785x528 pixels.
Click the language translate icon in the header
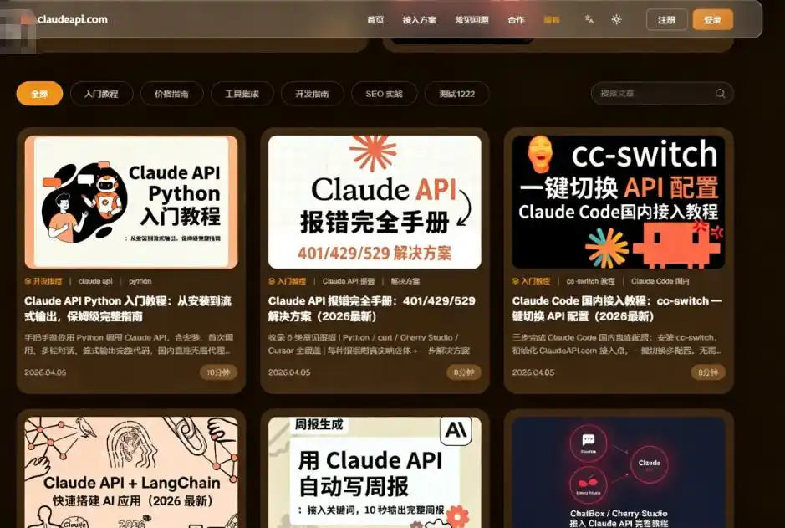(x=589, y=19)
